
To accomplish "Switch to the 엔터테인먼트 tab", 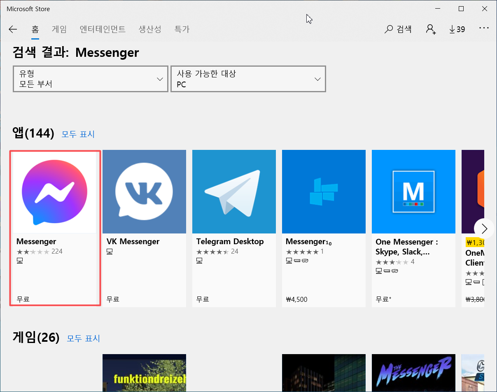I will 103,29.
